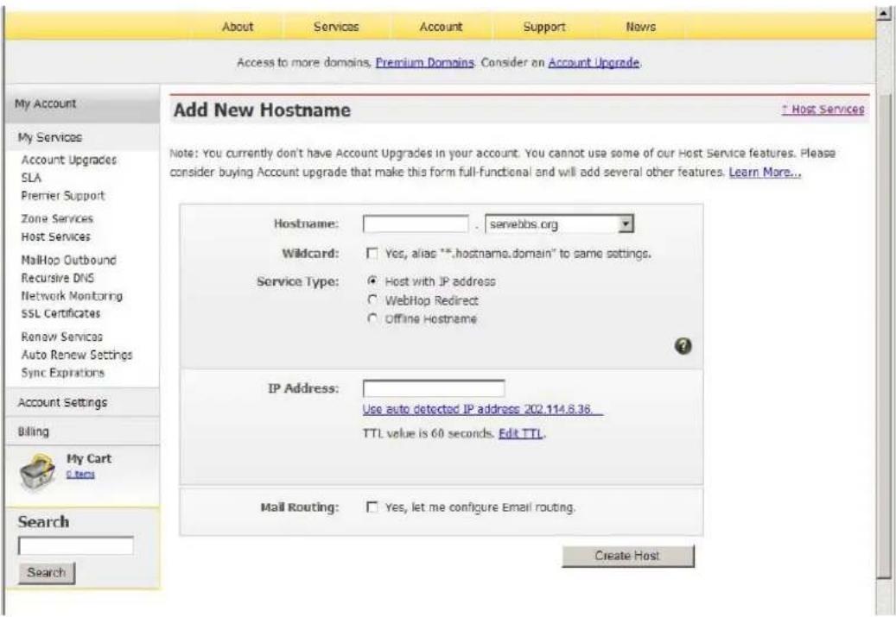Open the servebbs.org domain dropdown
The height and width of the screenshot is (617, 896).
point(559,224)
